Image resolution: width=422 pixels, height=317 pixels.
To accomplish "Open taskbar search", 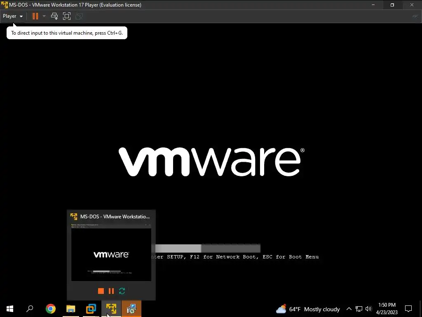I will pyautogui.click(x=30, y=309).
